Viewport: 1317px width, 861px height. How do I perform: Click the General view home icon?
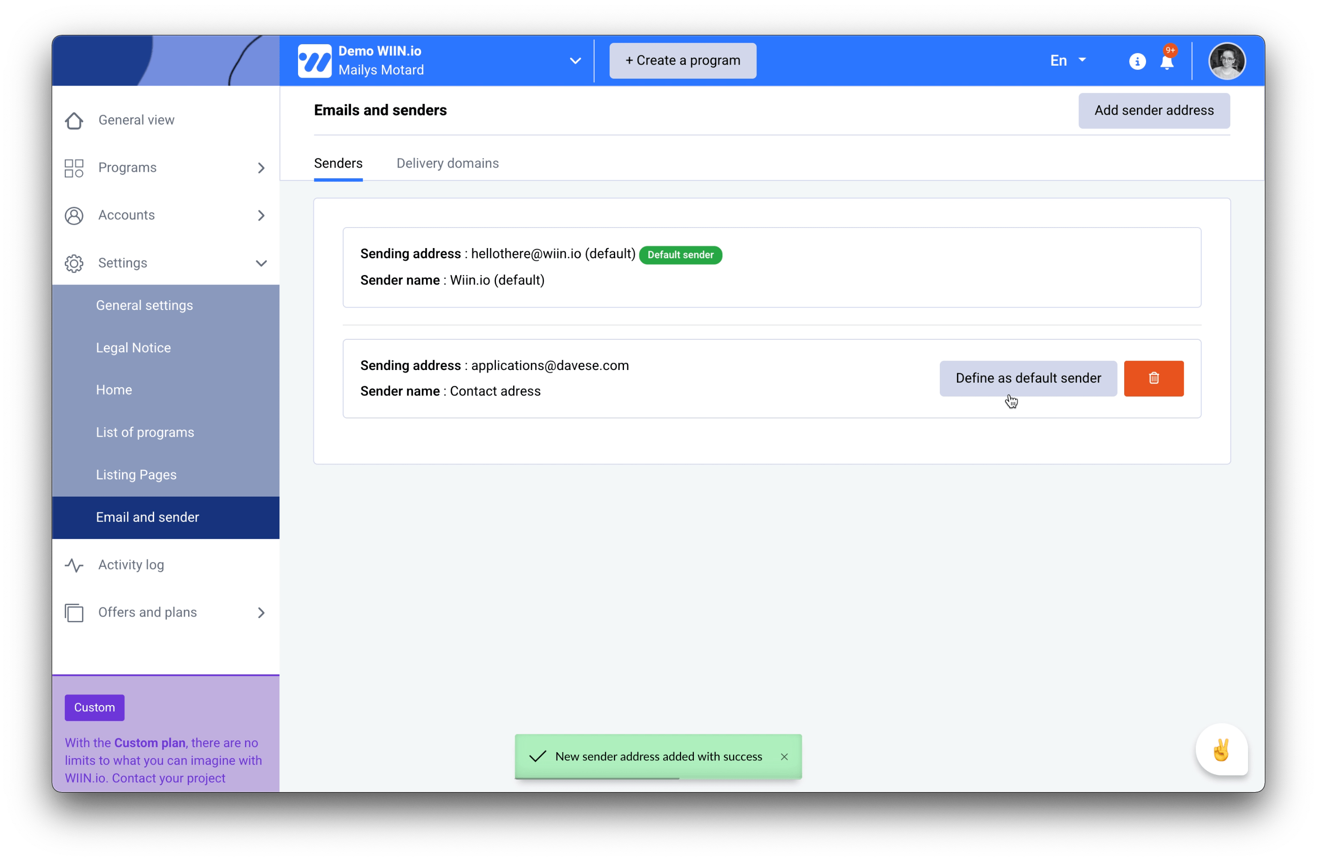[x=74, y=121]
